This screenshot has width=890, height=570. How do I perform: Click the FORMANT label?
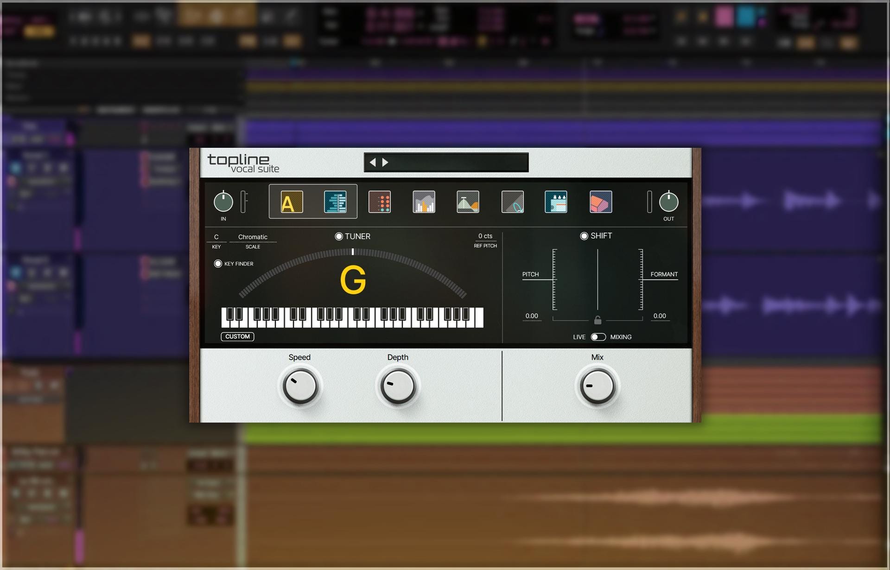664,274
